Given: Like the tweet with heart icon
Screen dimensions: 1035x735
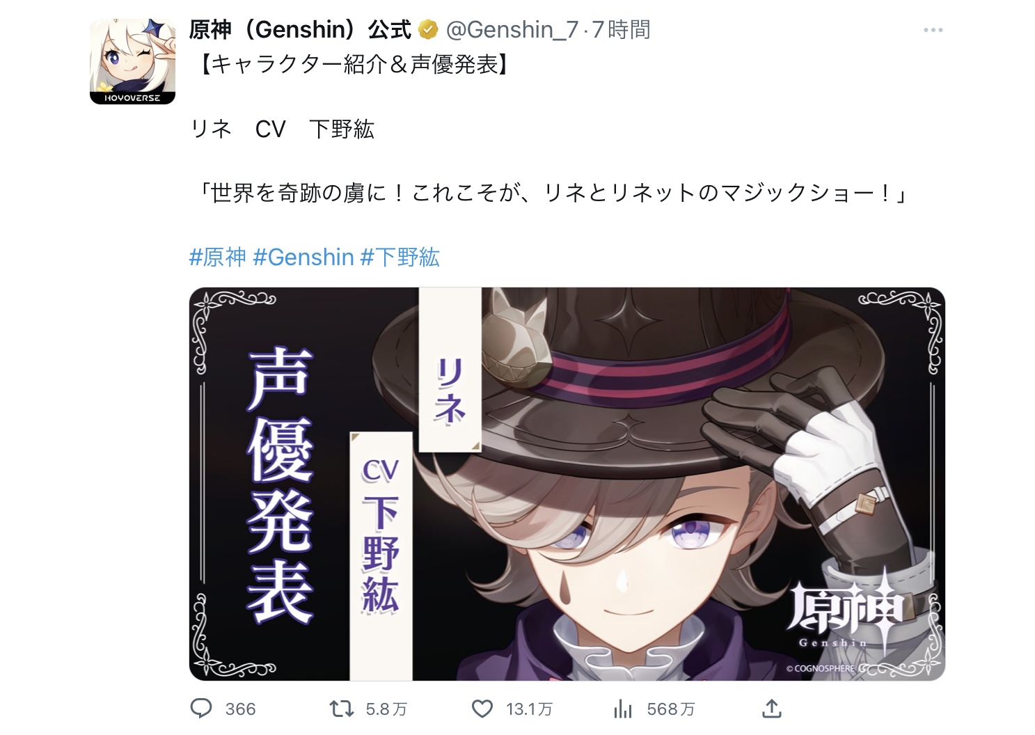Looking at the screenshot, I should pos(482,709).
